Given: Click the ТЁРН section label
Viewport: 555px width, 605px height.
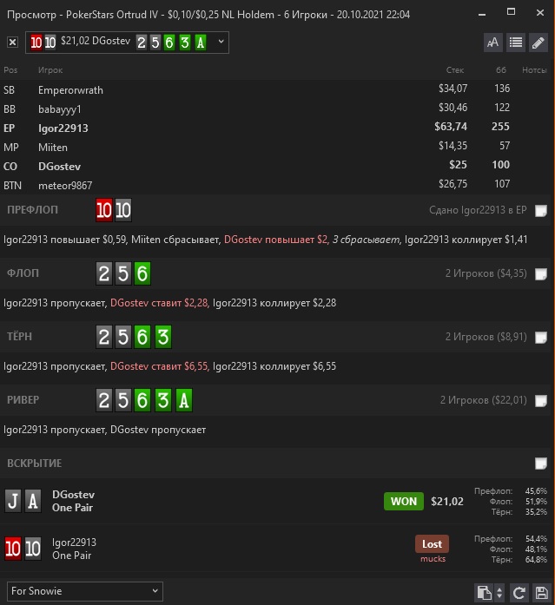Looking at the screenshot, I should pyautogui.click(x=19, y=337).
